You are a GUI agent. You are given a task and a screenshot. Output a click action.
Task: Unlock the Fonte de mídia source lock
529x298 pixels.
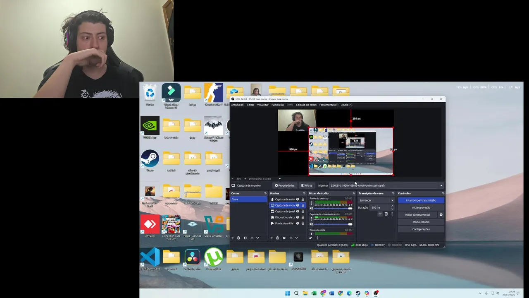point(303,223)
